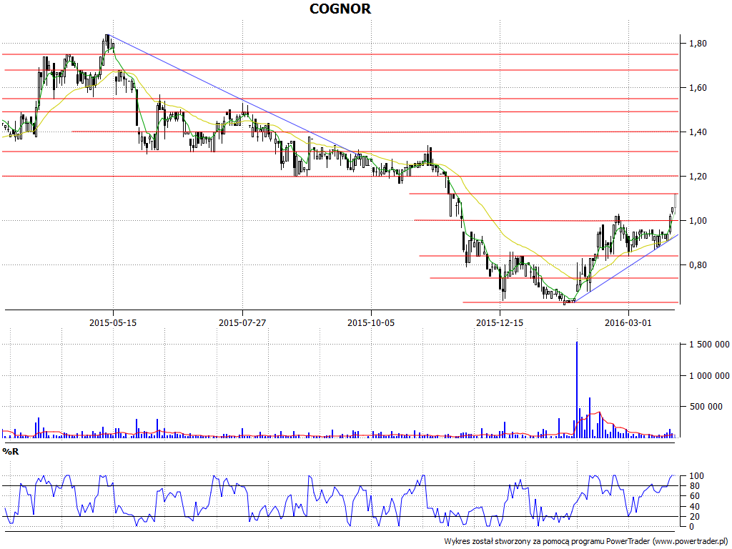Click the 1 000 000 volume label
This screenshot has width=732, height=549.
(709, 376)
